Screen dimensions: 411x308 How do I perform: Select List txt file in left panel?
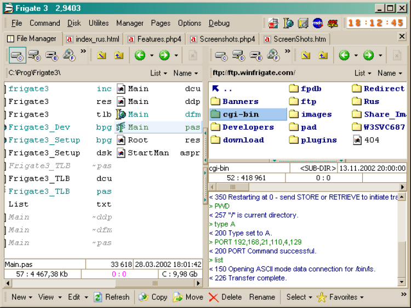pos(60,204)
